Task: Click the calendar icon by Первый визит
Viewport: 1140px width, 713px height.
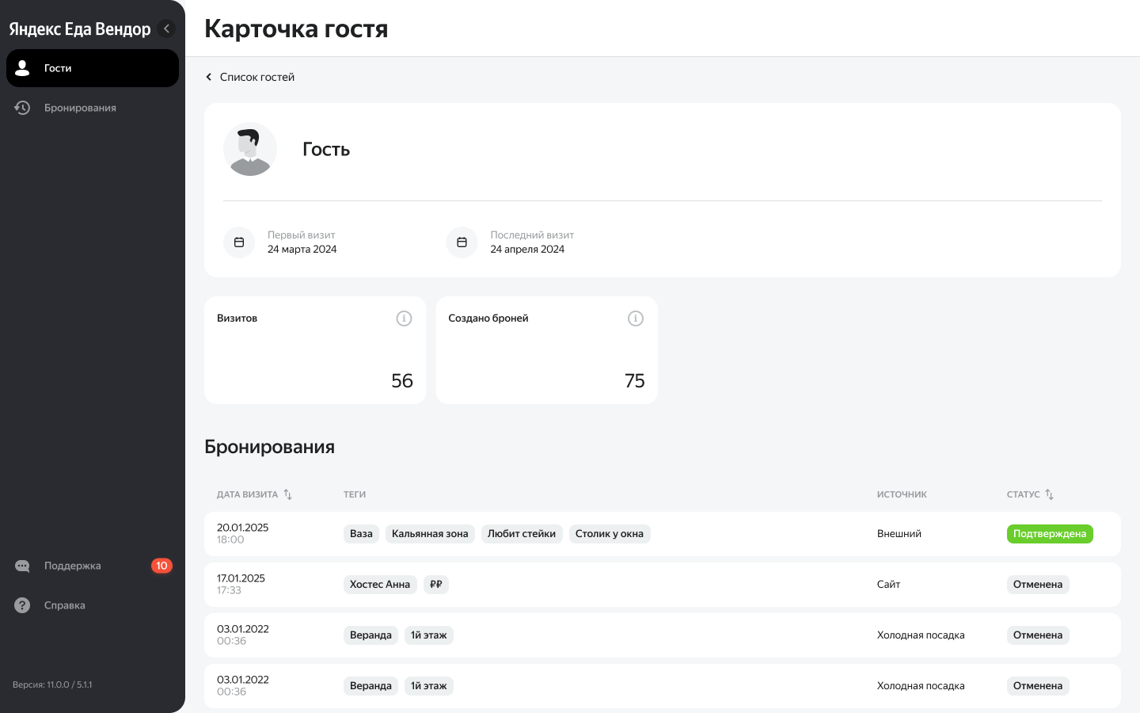Action: [239, 242]
